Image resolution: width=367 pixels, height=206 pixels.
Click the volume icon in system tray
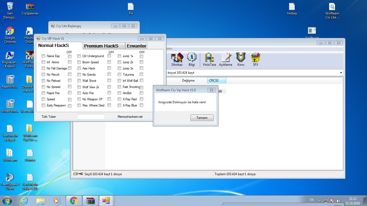(x=338, y=201)
